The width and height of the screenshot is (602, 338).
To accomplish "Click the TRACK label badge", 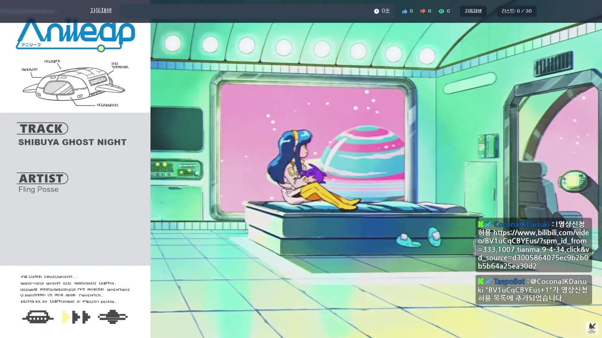I will [x=42, y=128].
